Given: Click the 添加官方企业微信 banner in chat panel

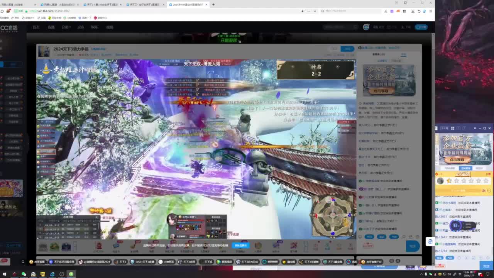Looking at the screenshot, I should [389, 80].
